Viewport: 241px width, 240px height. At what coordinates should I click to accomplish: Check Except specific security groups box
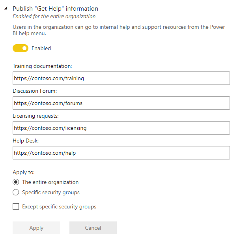point(16,206)
